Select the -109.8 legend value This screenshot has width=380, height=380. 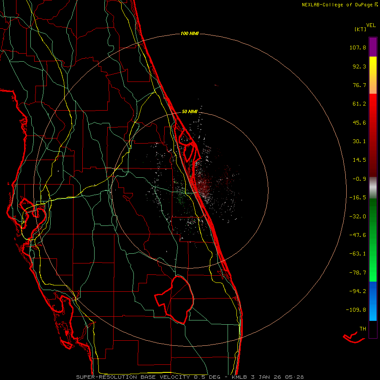click(356, 310)
